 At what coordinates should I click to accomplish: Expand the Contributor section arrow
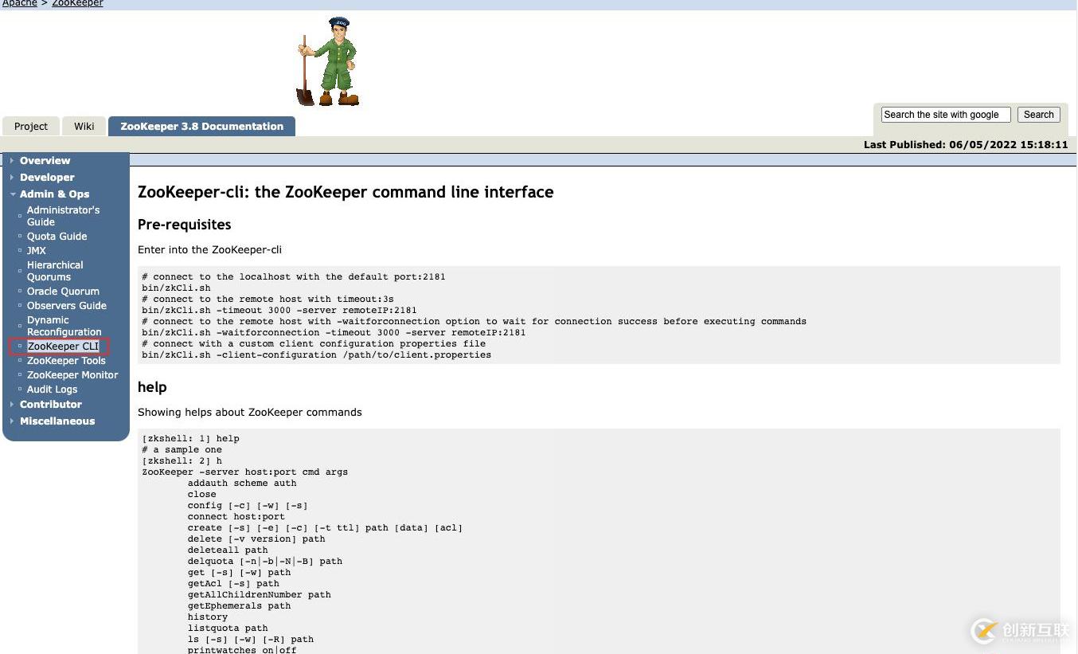(12, 405)
